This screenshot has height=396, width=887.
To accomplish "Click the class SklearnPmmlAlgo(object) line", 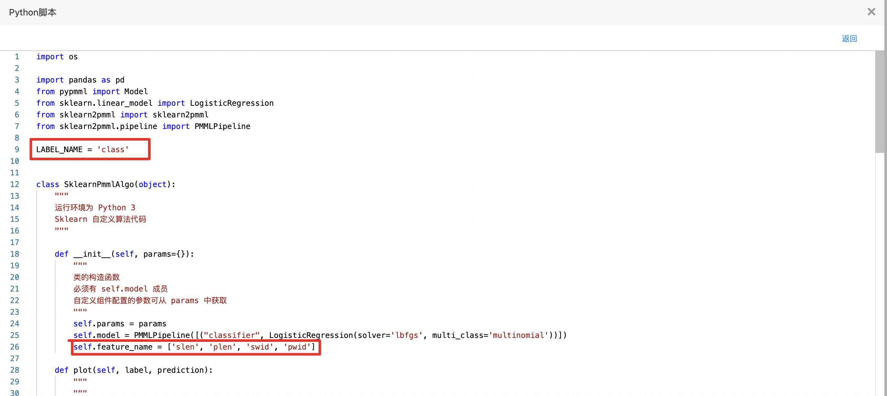I will point(106,184).
